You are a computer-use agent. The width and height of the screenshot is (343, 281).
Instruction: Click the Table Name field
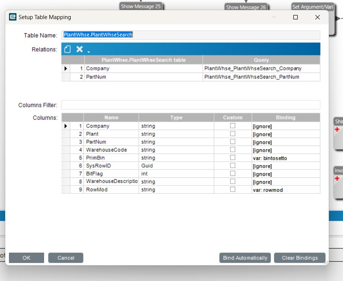[x=191, y=35]
